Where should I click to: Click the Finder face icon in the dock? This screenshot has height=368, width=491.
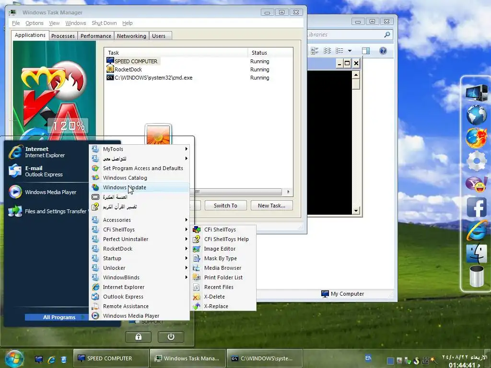477,253
